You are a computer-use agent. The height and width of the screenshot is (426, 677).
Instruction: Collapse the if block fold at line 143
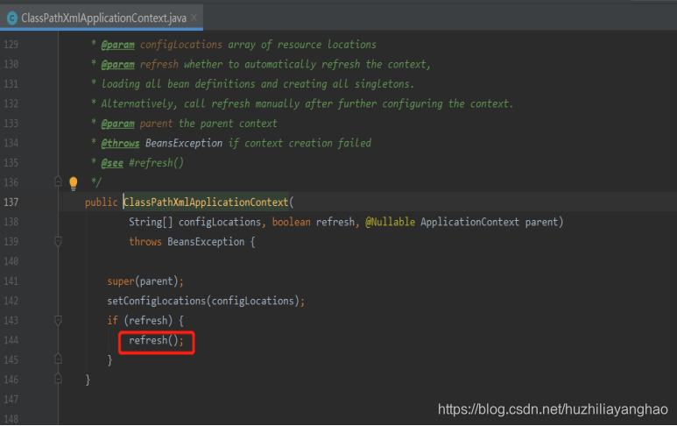point(59,320)
